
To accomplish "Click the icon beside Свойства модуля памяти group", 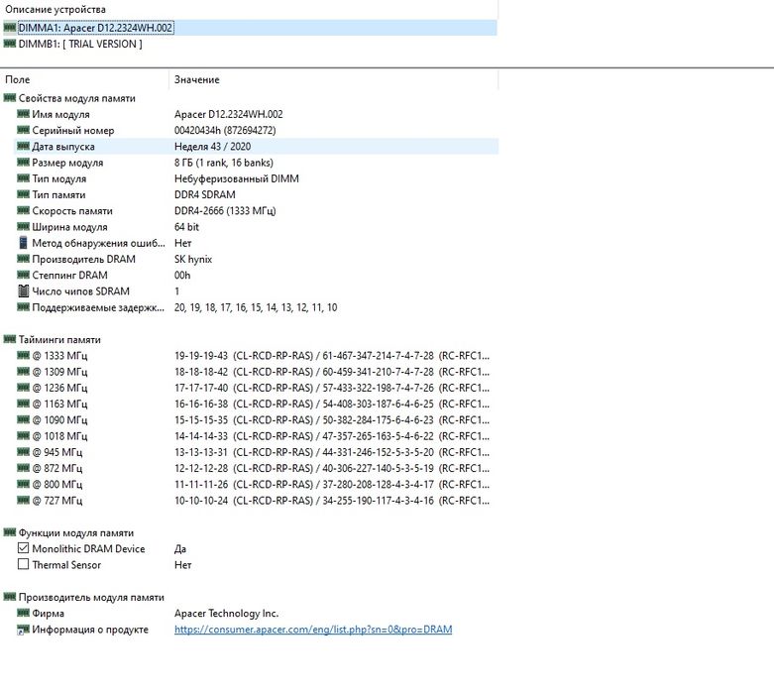I will [9, 98].
